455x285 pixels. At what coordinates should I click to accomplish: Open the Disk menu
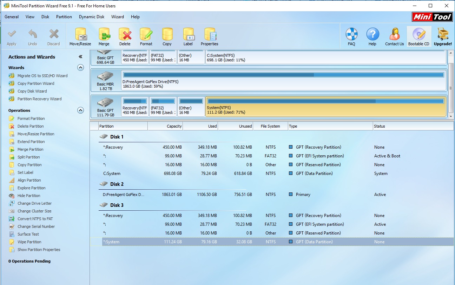click(x=45, y=17)
